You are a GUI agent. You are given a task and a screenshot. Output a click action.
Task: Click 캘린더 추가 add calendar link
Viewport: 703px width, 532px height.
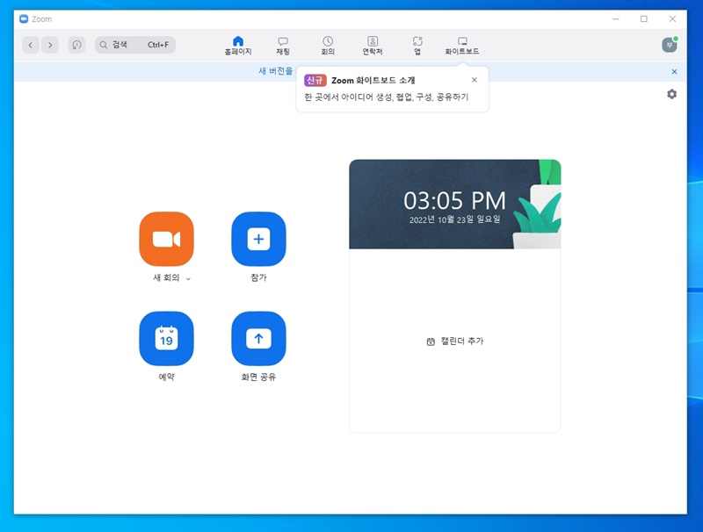pos(462,341)
